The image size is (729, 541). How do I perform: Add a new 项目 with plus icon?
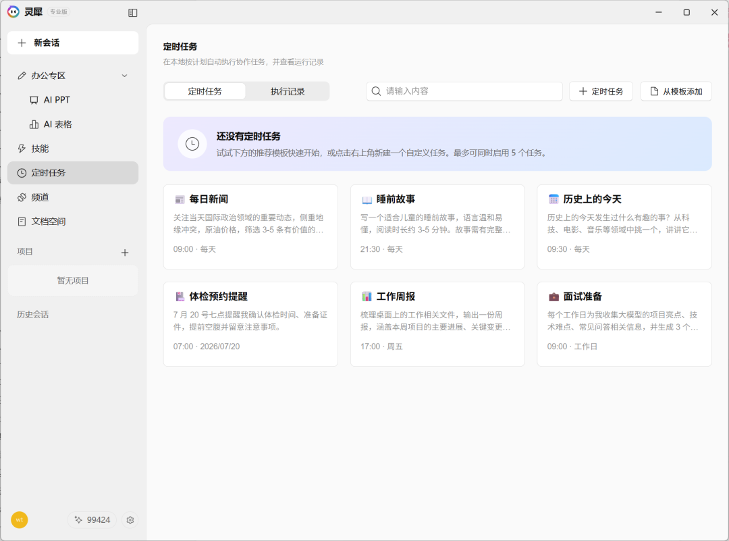[125, 253]
